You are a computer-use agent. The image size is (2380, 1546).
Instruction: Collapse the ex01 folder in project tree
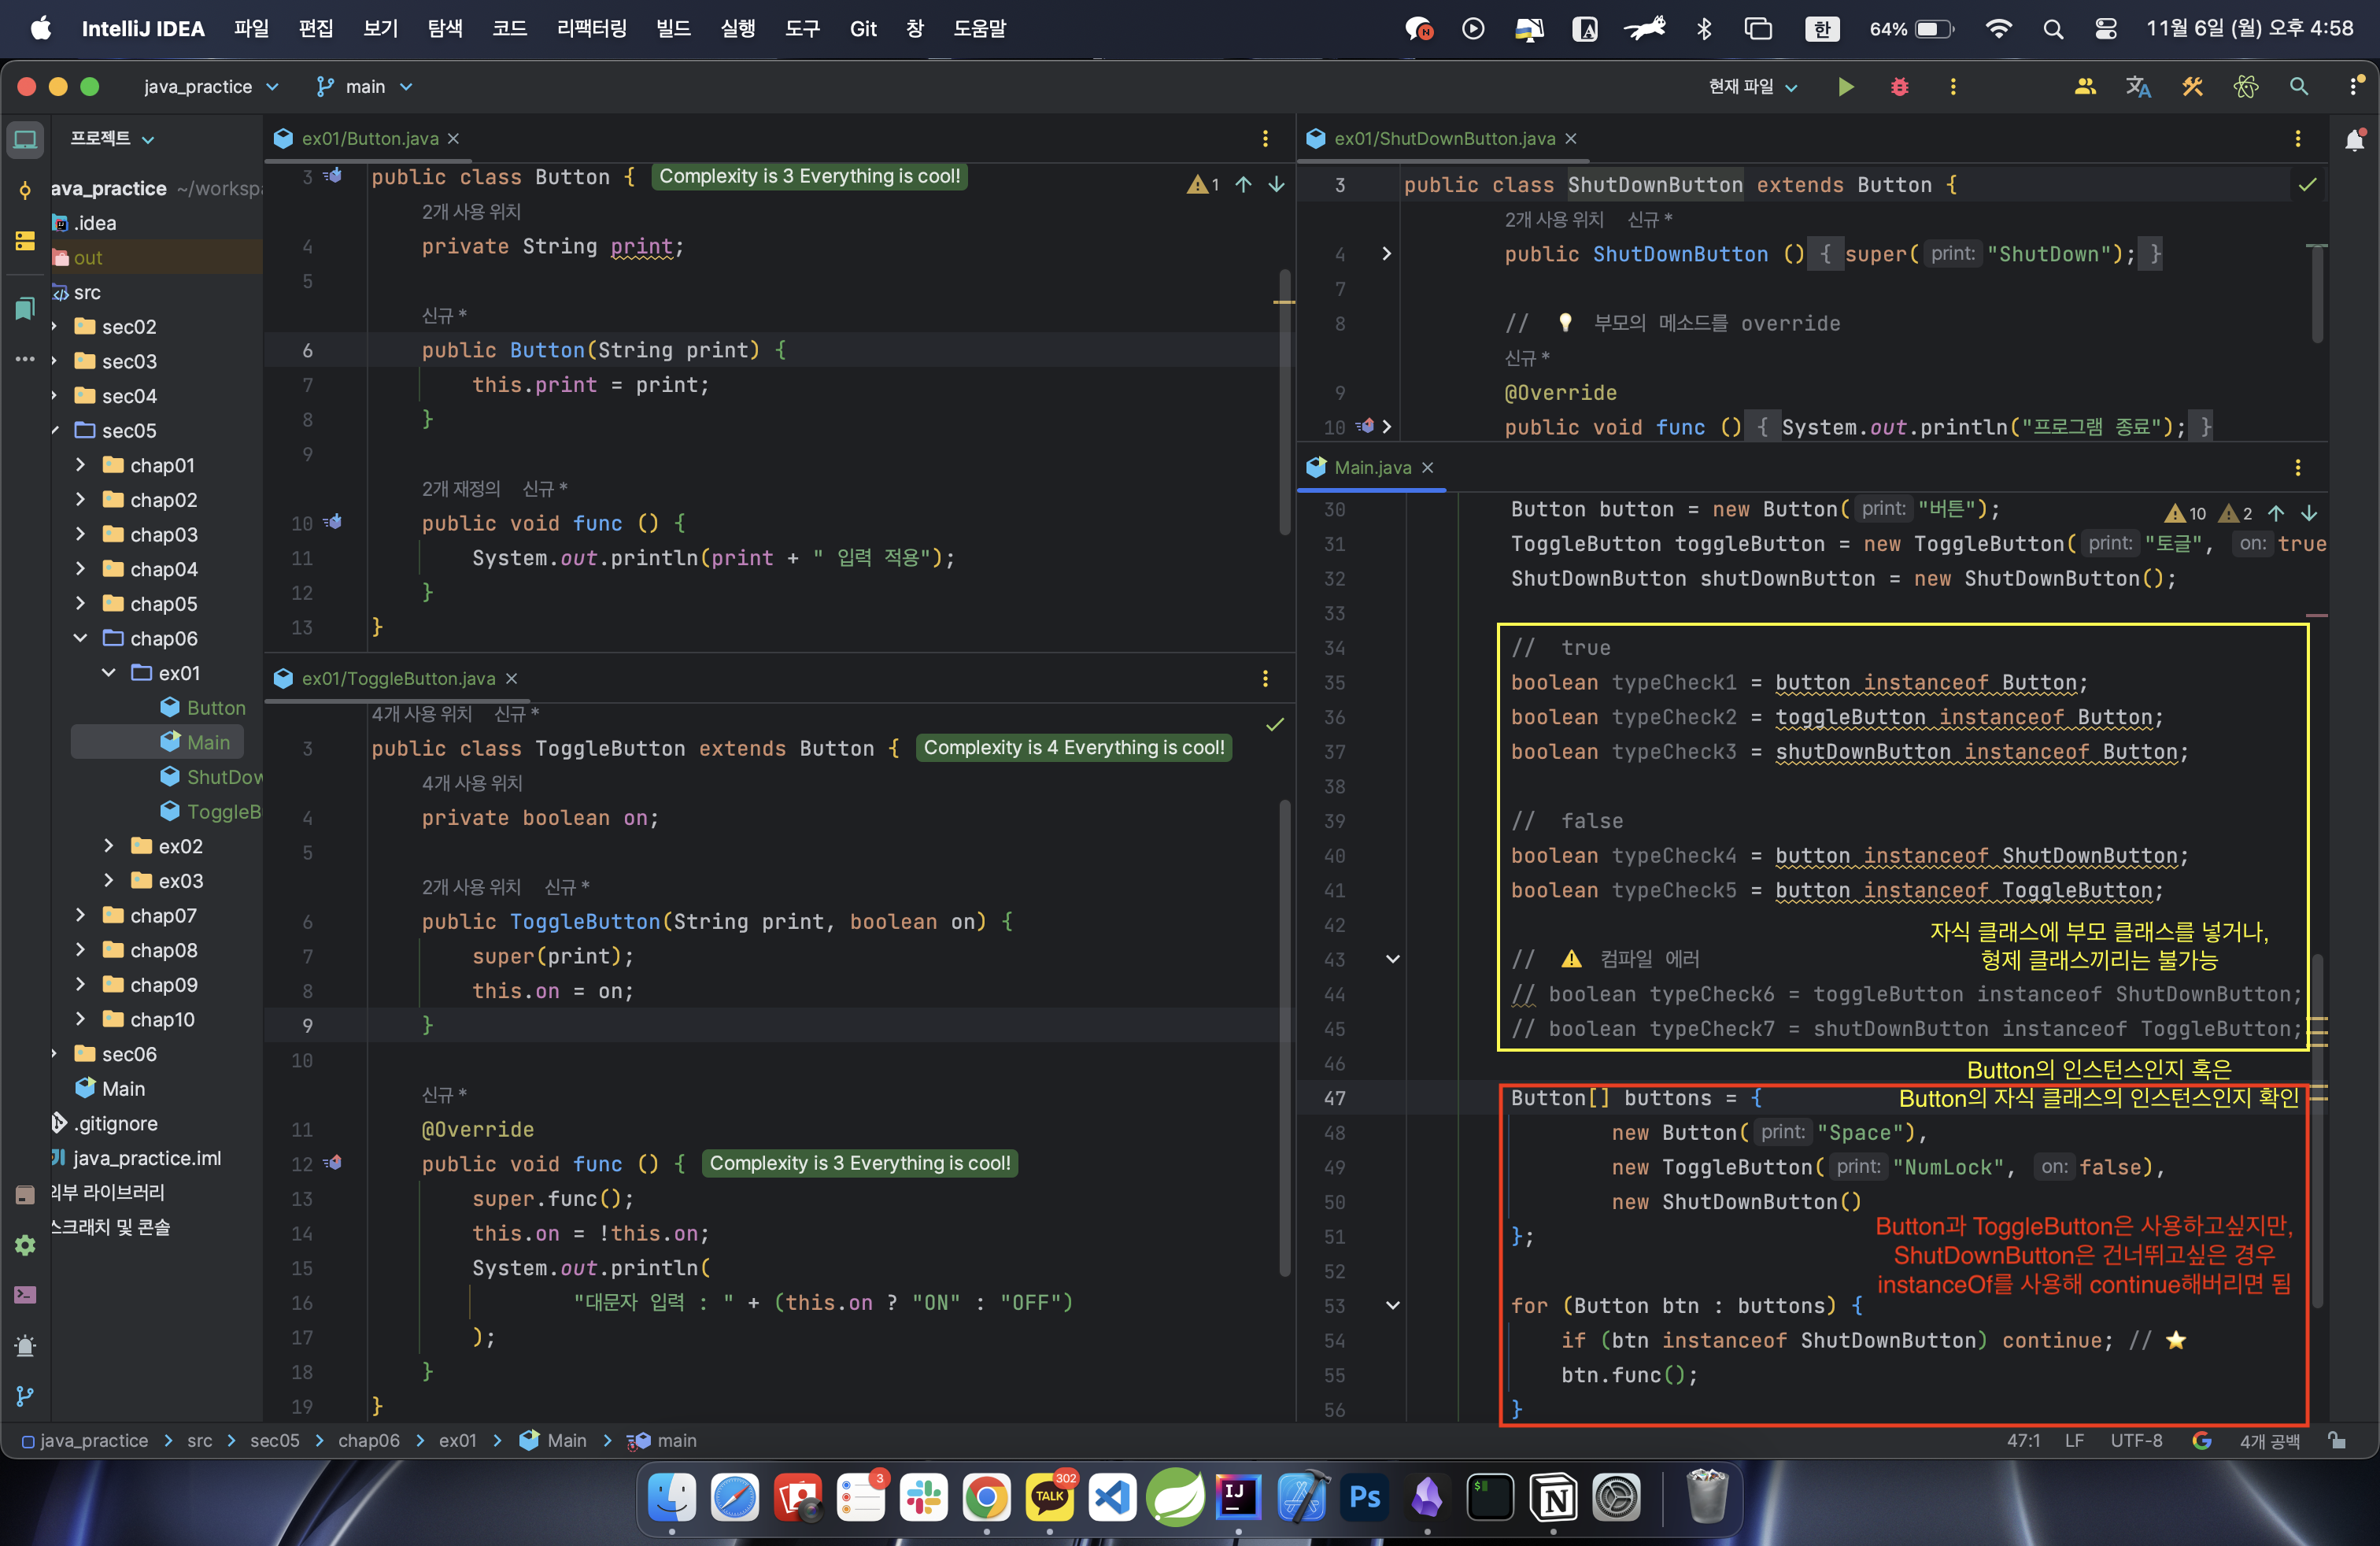pyautogui.click(x=109, y=673)
